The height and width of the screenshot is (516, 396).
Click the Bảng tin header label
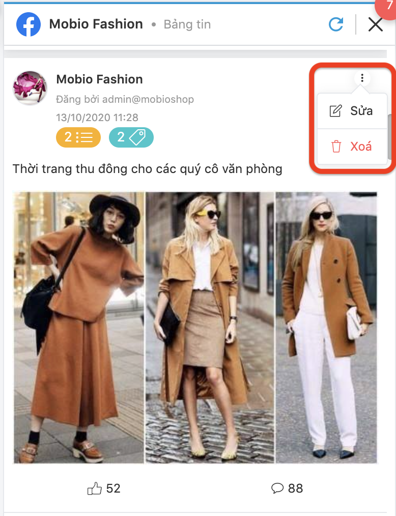pos(187,24)
